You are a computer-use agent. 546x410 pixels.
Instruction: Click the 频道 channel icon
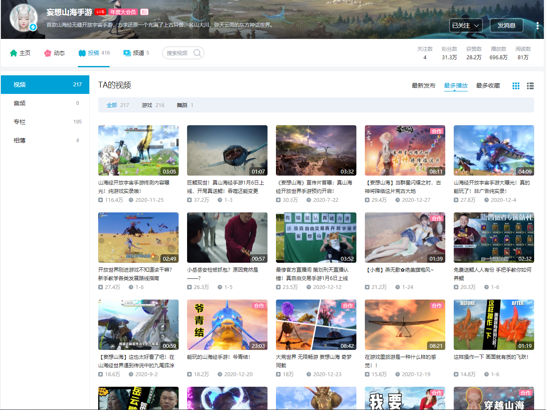[127, 53]
